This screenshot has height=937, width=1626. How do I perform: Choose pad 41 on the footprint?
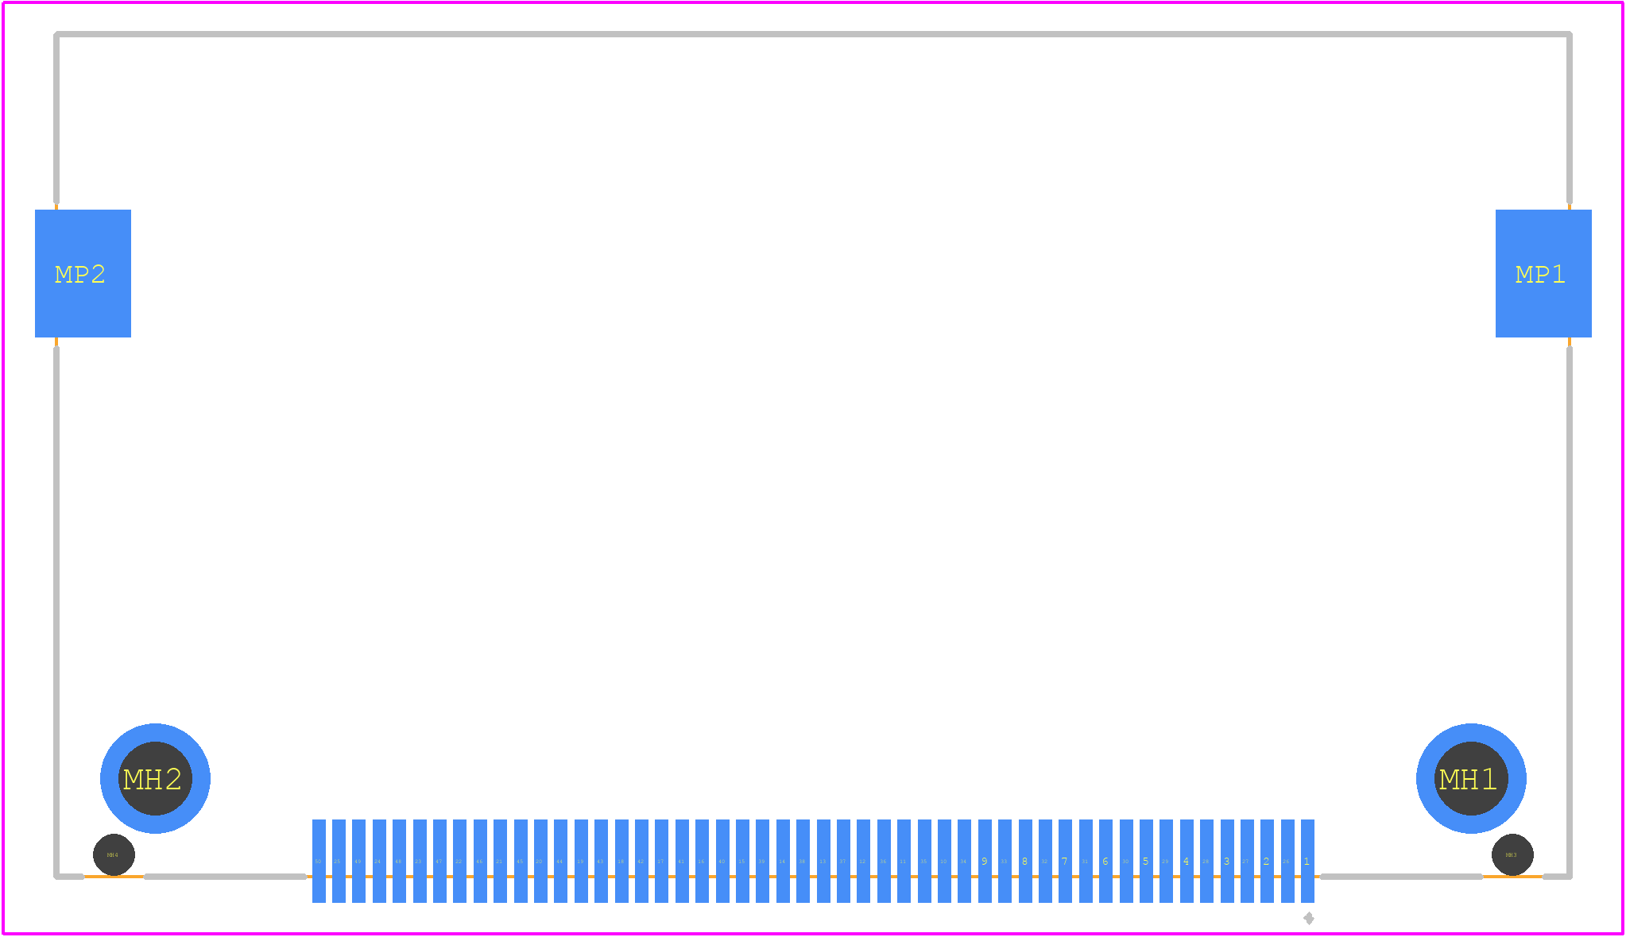tap(682, 861)
